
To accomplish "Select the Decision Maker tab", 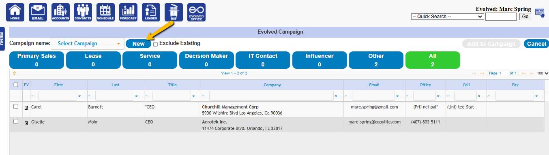I will (x=206, y=60).
